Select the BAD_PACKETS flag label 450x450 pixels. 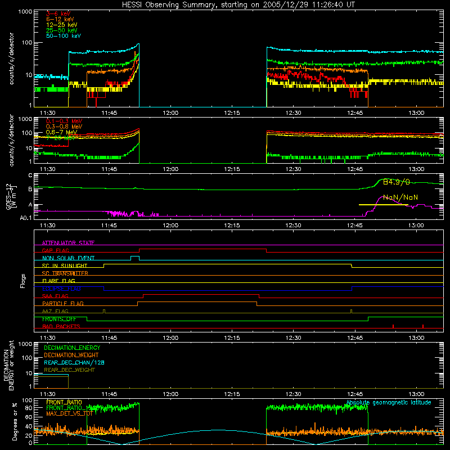[61, 326]
